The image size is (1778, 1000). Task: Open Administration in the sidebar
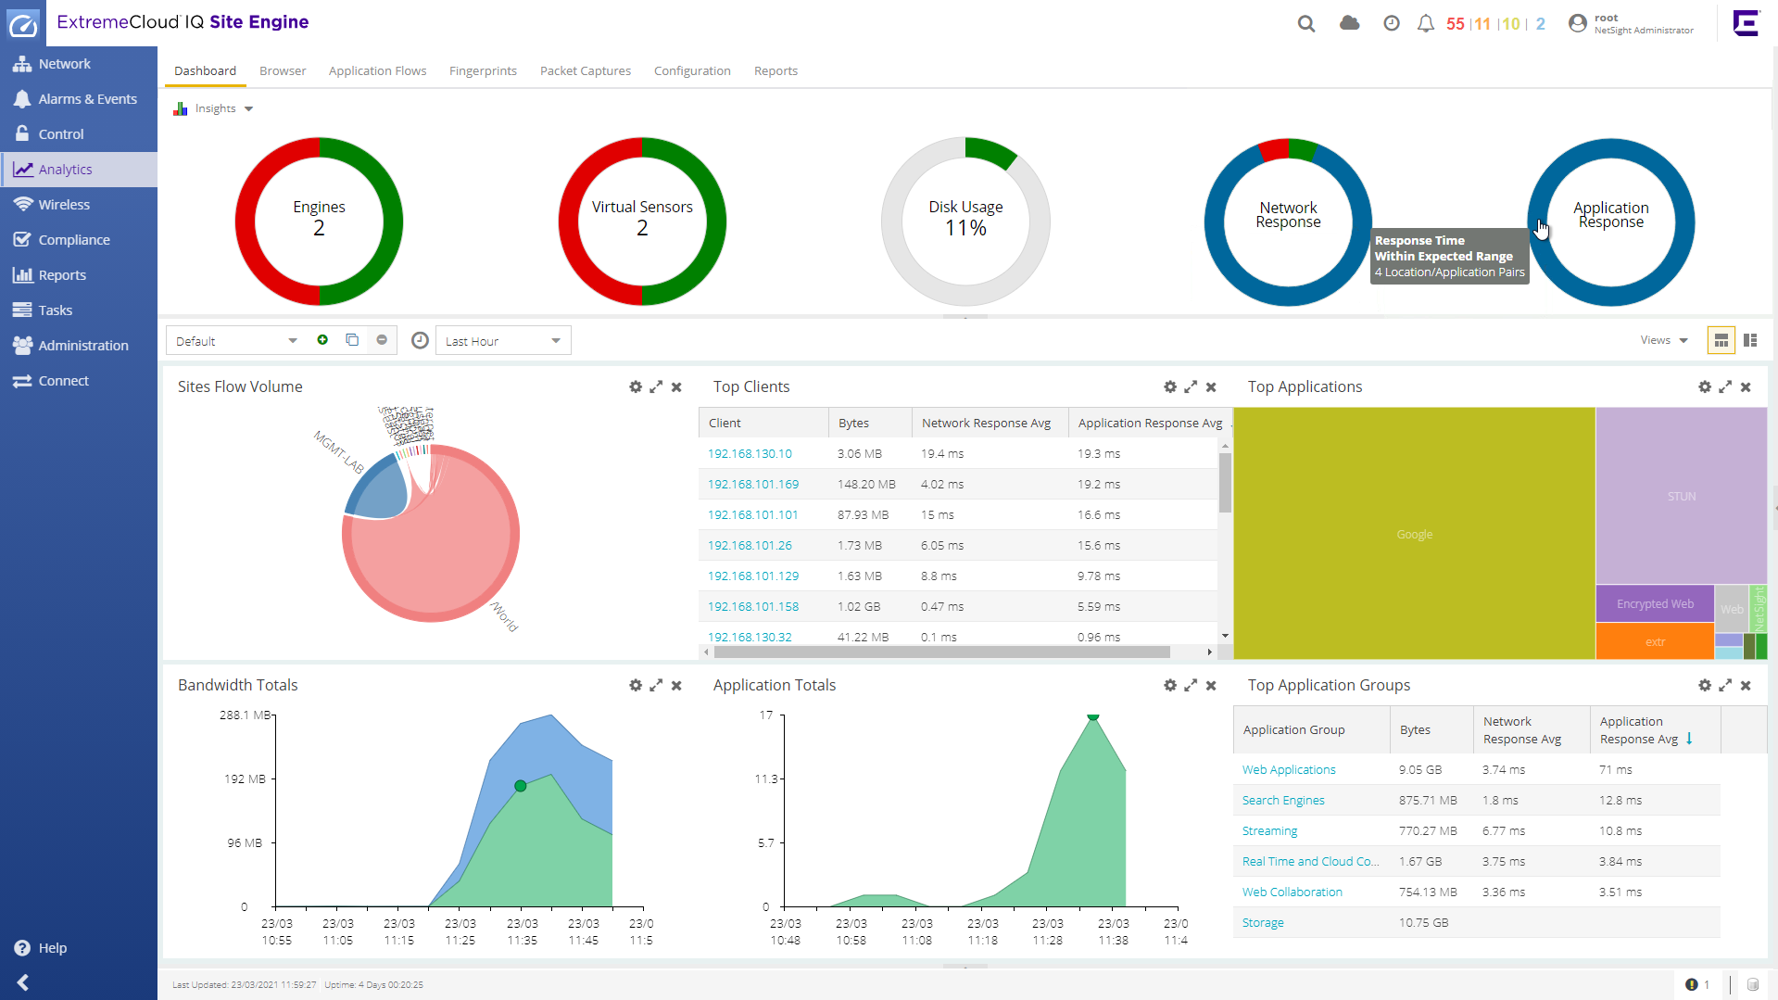pos(79,346)
